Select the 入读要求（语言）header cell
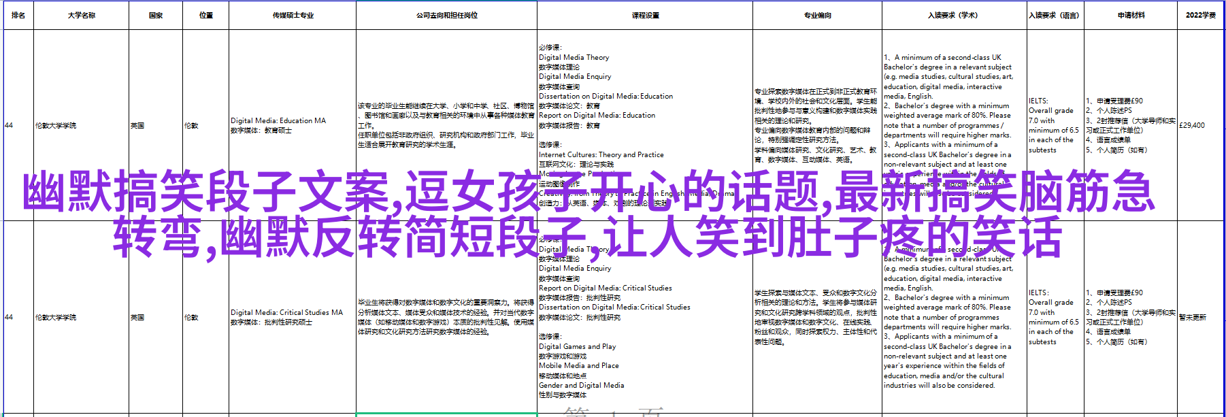 coord(1054,15)
